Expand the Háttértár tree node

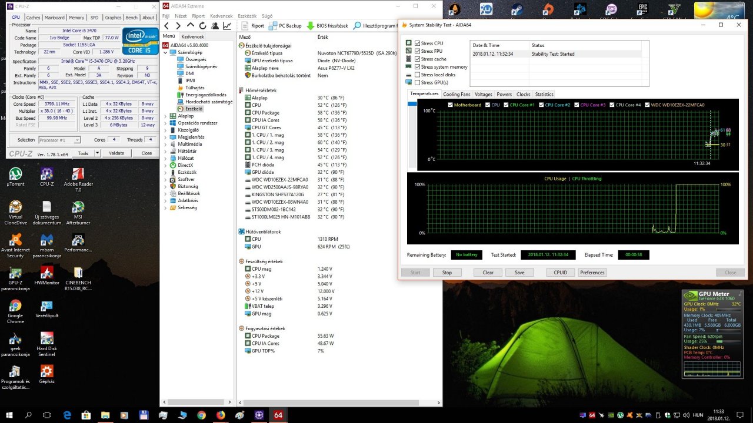[x=166, y=151]
